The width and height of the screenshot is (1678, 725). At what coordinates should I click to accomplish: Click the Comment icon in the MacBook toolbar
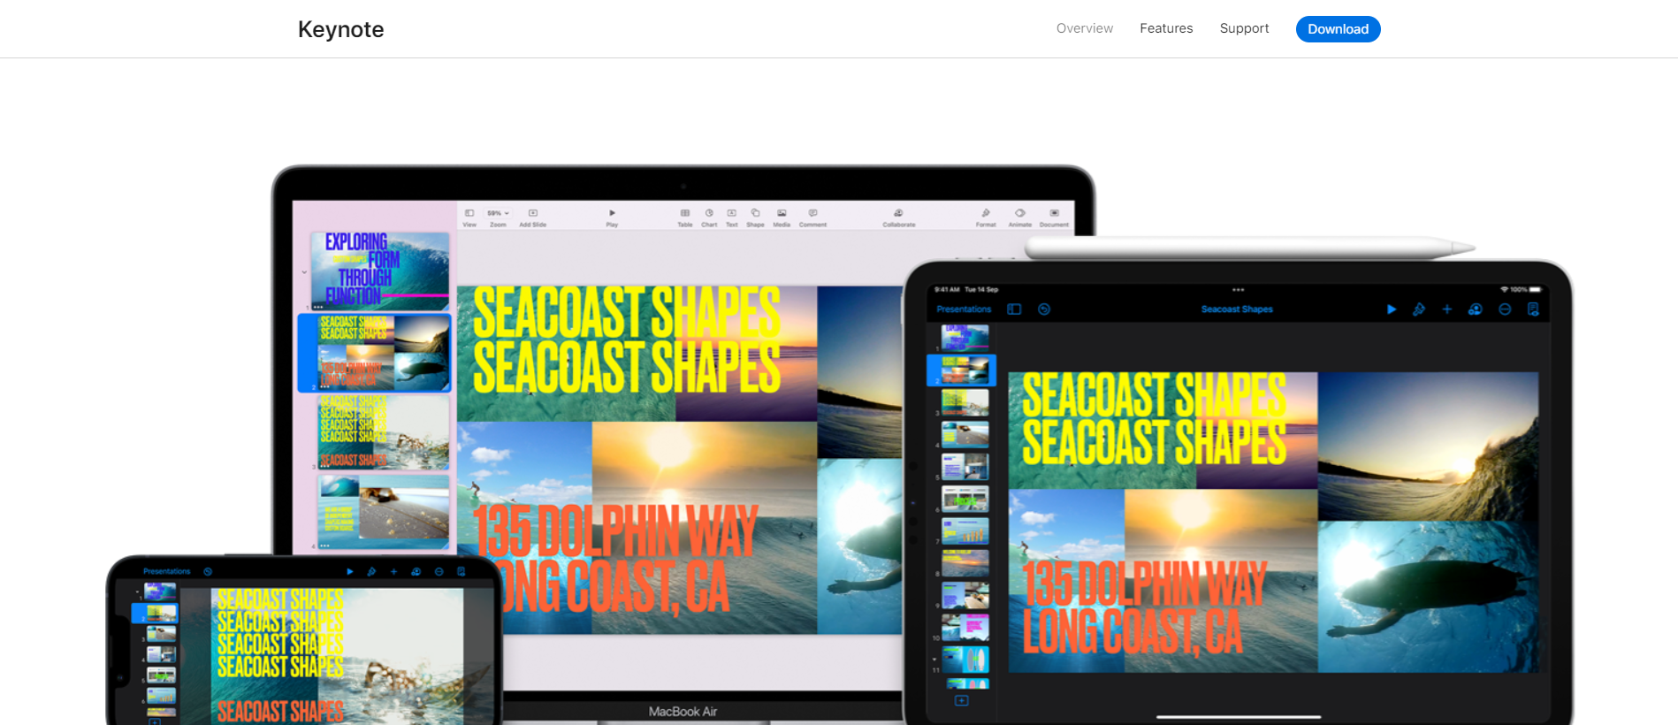click(x=812, y=213)
